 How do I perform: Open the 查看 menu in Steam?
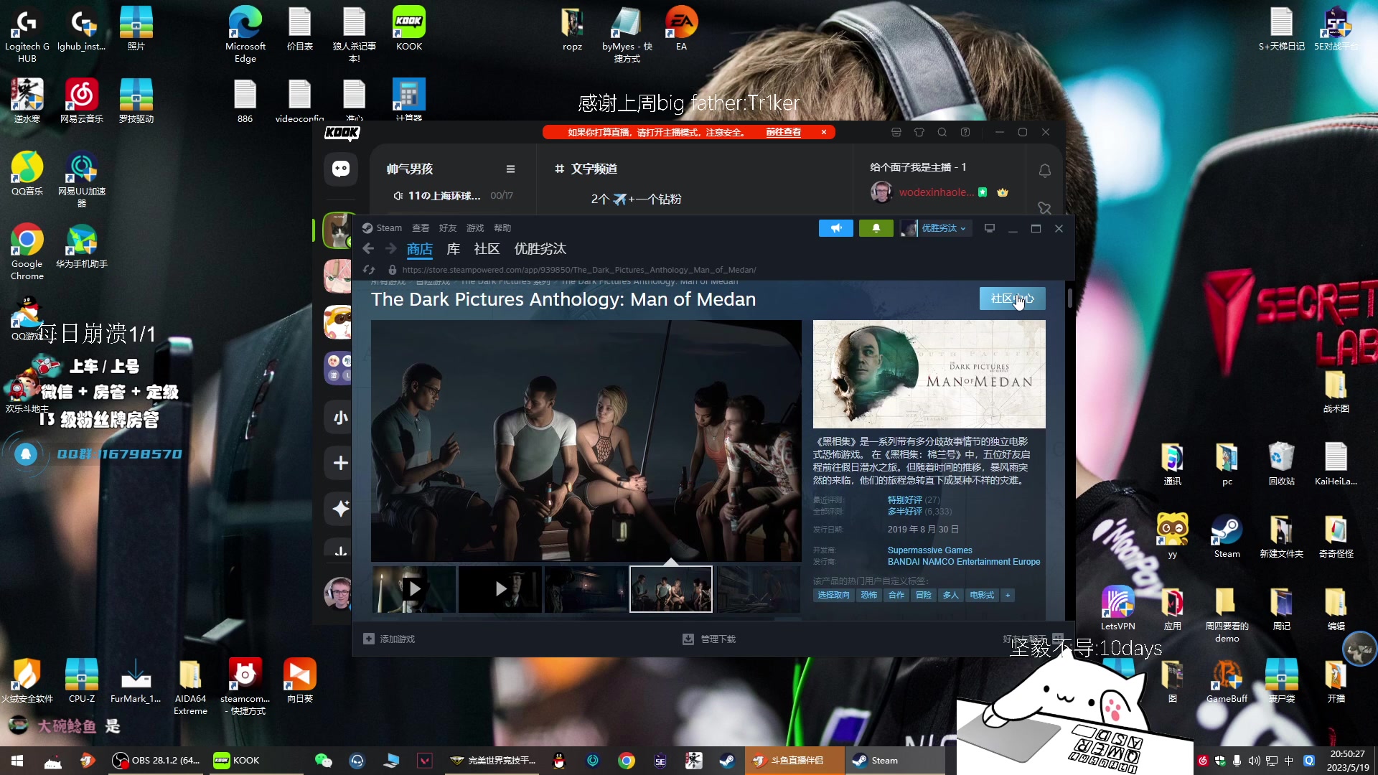[x=421, y=228]
